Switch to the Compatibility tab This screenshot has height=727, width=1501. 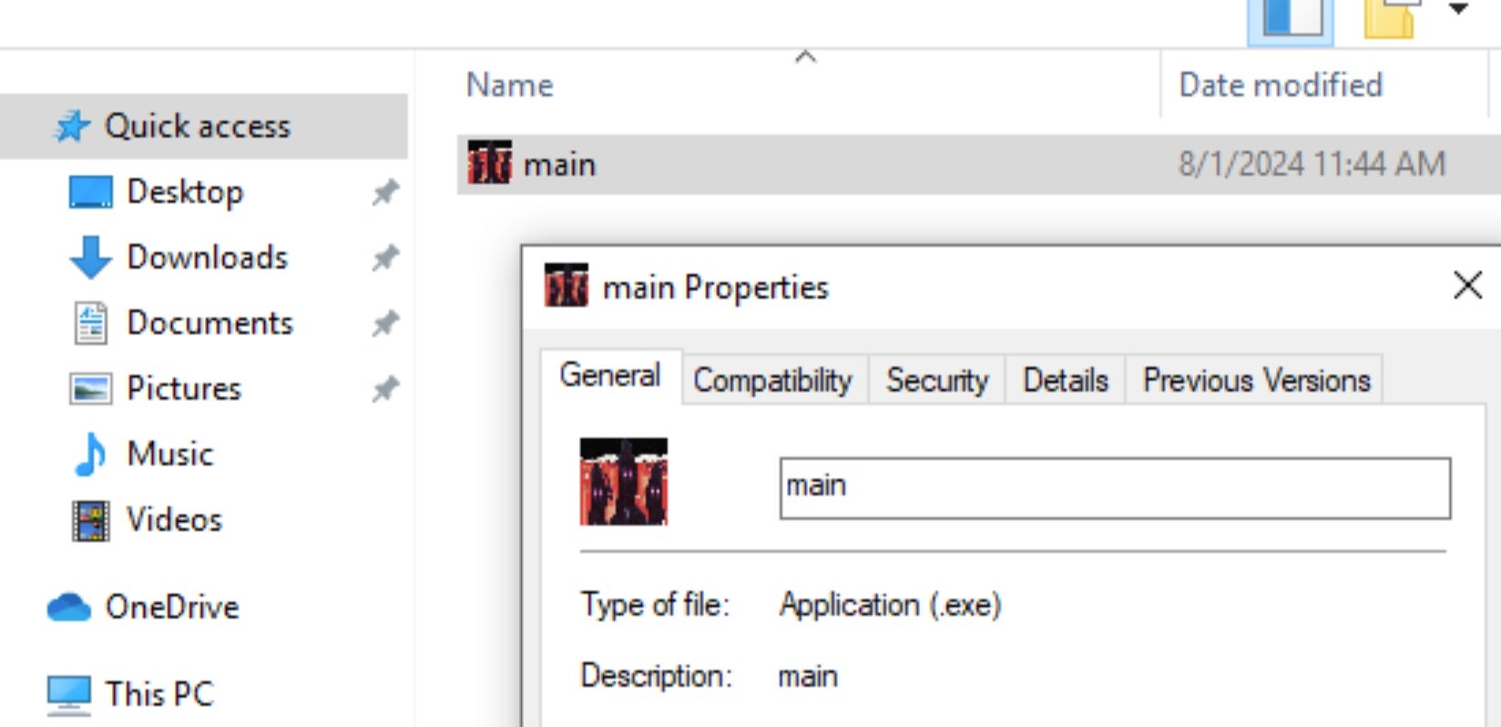[x=772, y=380]
